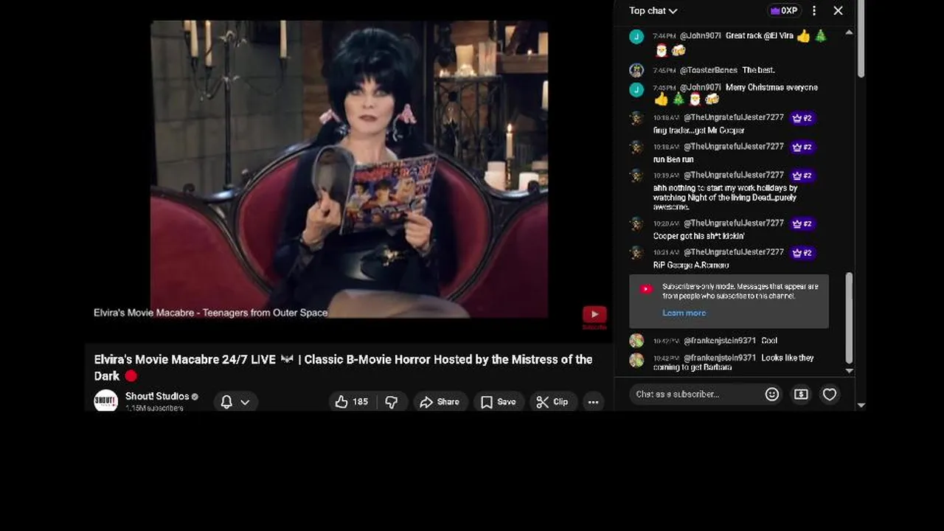Click the video player showing Elvira

349,169
